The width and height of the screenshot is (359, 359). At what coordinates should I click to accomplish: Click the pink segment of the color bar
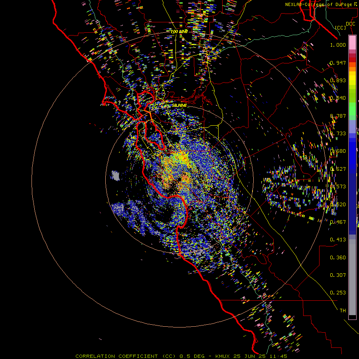(352, 42)
